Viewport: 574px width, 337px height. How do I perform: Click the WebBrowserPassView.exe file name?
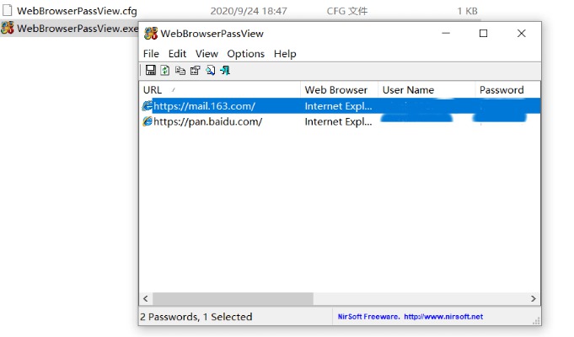click(x=78, y=28)
